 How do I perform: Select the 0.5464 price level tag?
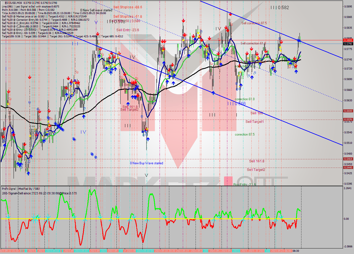click(348, 159)
